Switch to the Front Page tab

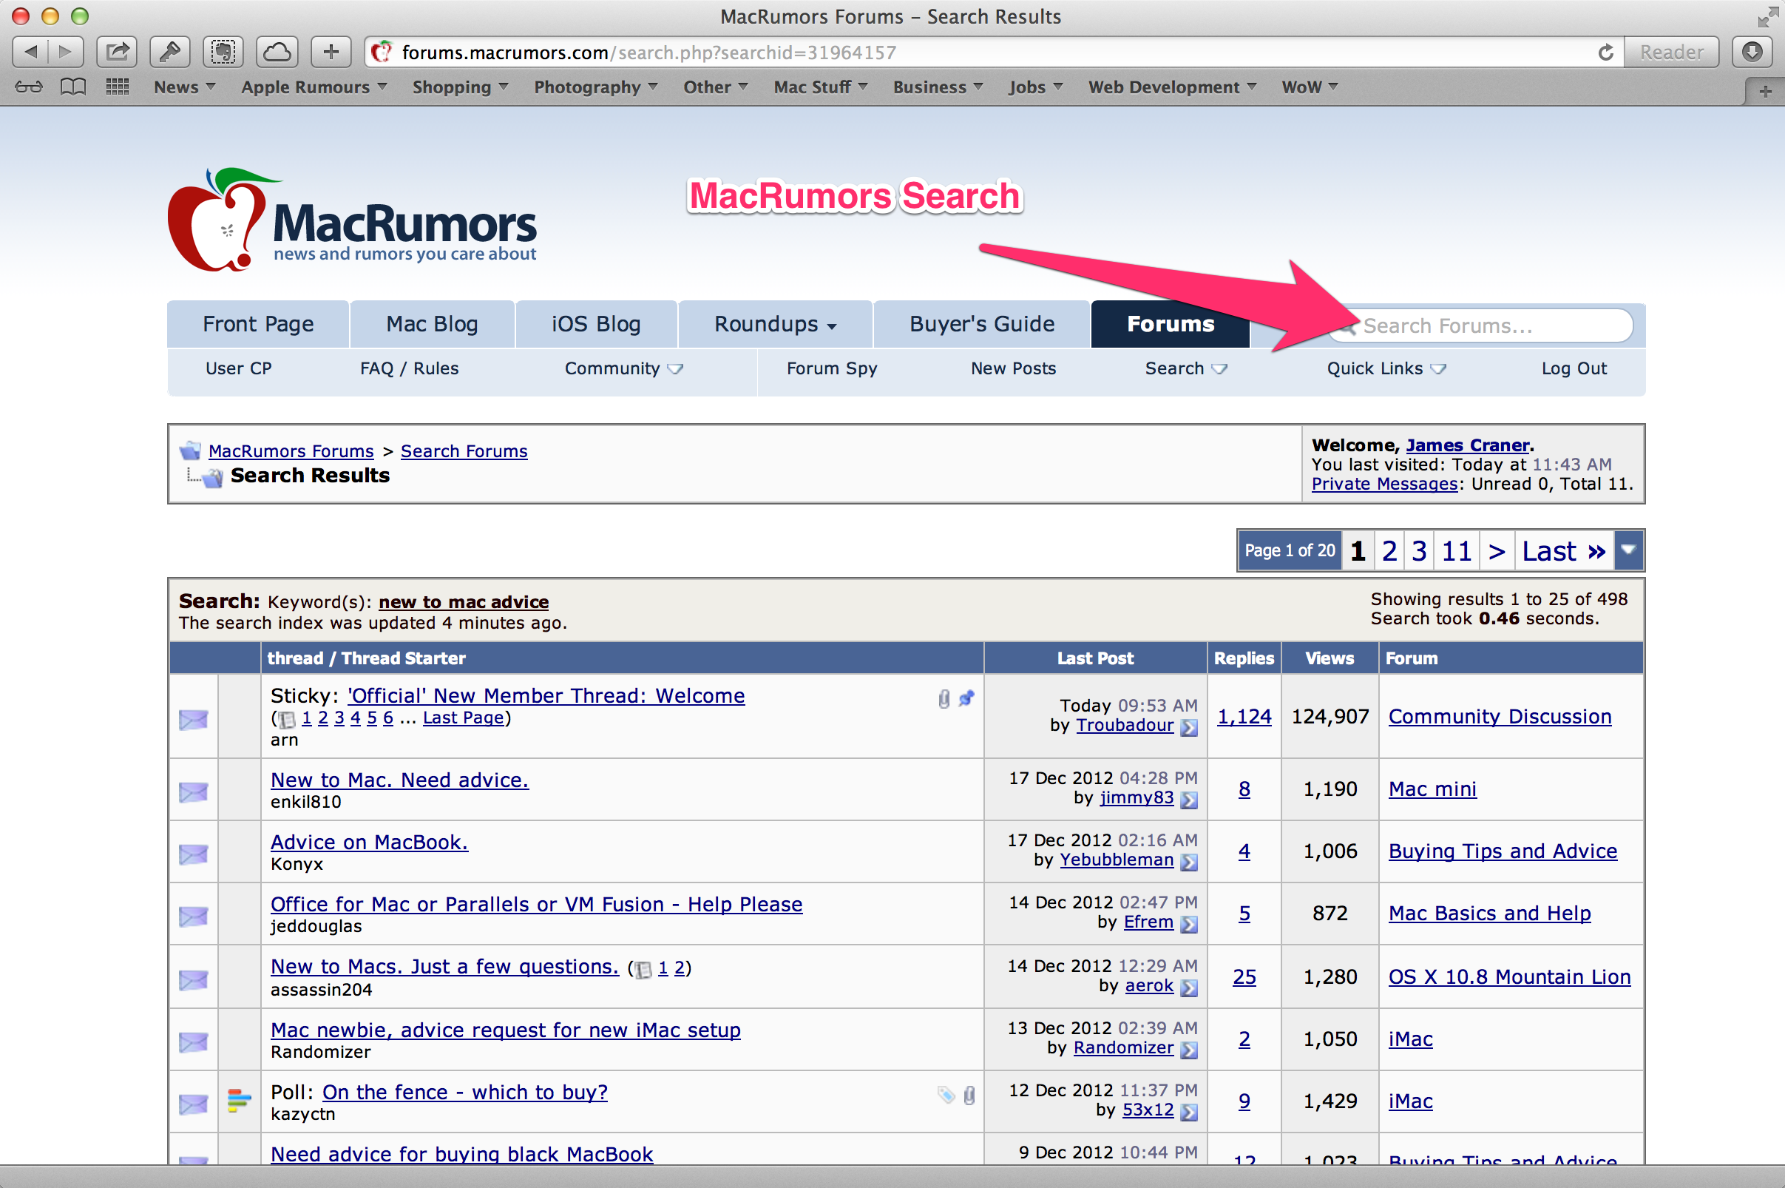pos(258,324)
